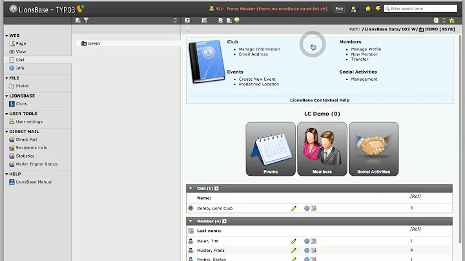Move the page using the toolbar icon
The width and height of the screenshot is (465, 261).
[x=229, y=21]
